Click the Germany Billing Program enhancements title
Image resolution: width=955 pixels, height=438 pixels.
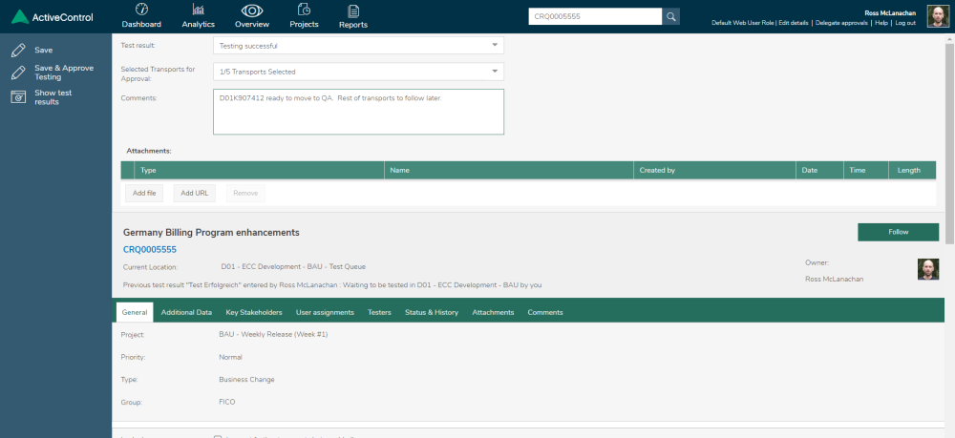pos(211,233)
